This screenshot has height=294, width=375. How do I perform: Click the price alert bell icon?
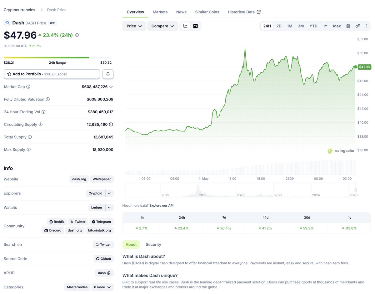click(x=108, y=74)
